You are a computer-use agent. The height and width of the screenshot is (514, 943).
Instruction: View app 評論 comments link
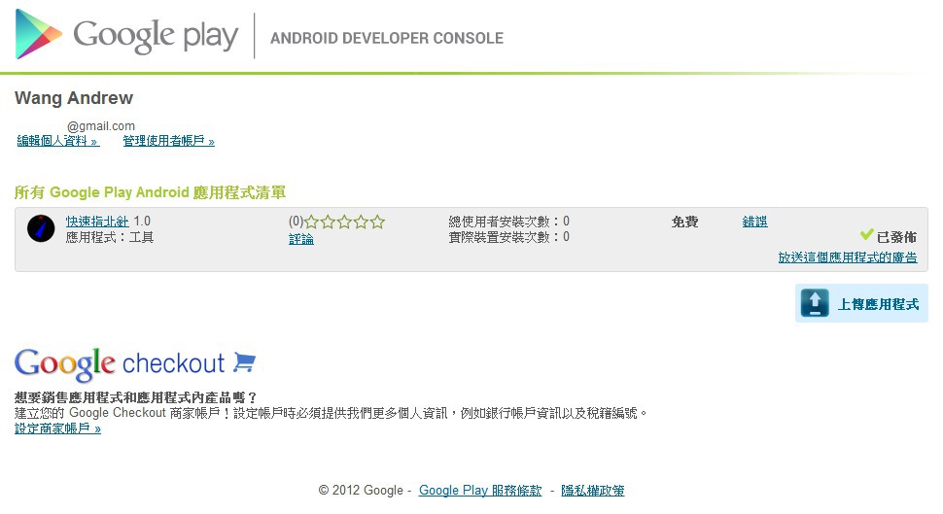[x=301, y=239]
